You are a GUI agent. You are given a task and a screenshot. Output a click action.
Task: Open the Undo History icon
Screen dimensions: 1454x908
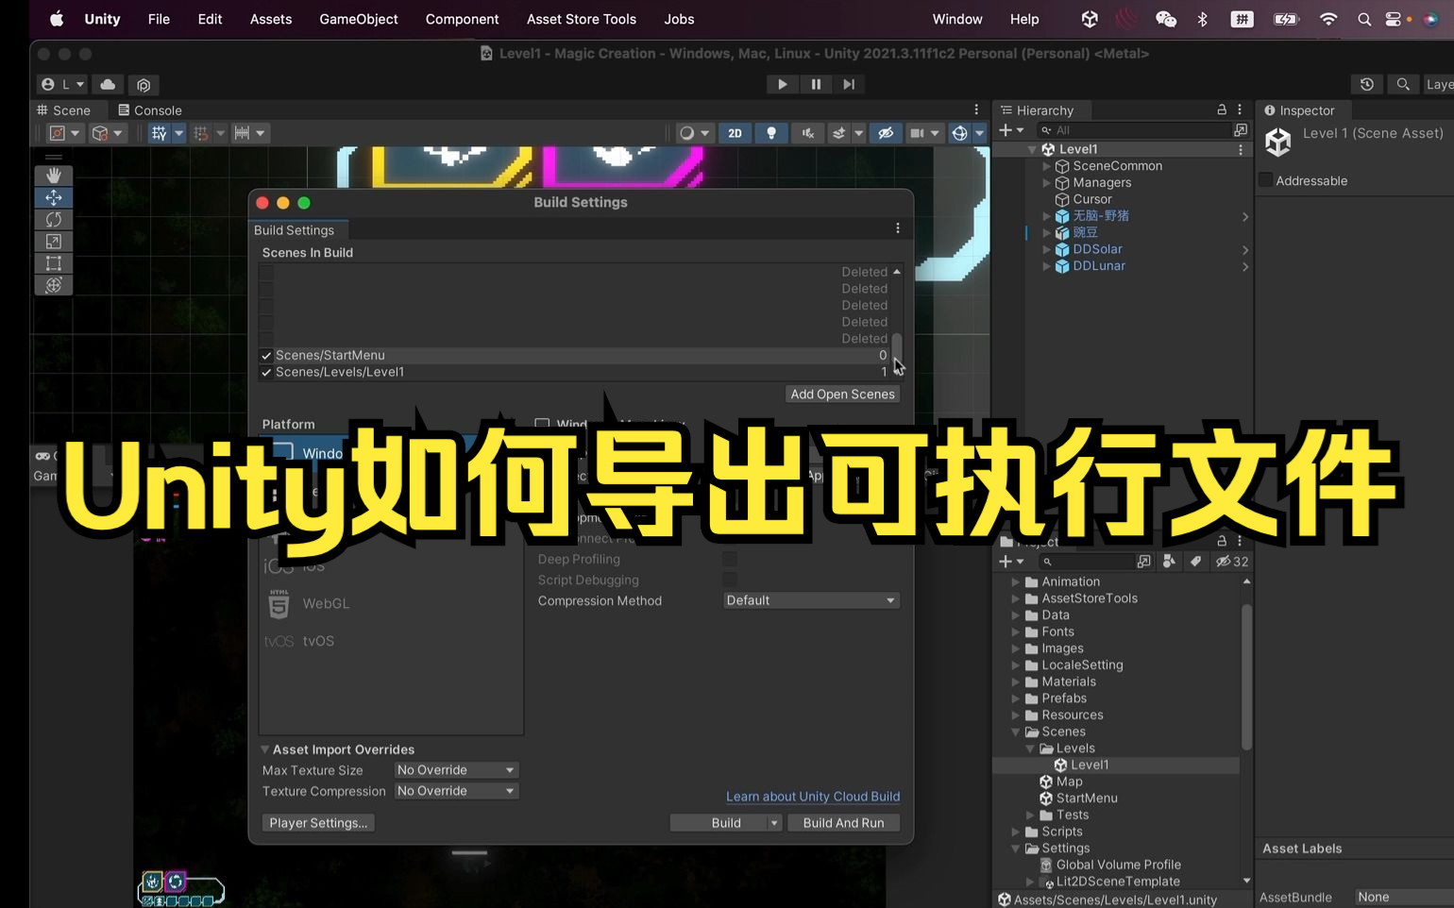[x=1367, y=85]
